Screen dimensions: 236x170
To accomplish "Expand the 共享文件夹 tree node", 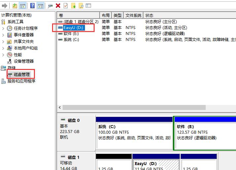I will [x=3, y=42].
